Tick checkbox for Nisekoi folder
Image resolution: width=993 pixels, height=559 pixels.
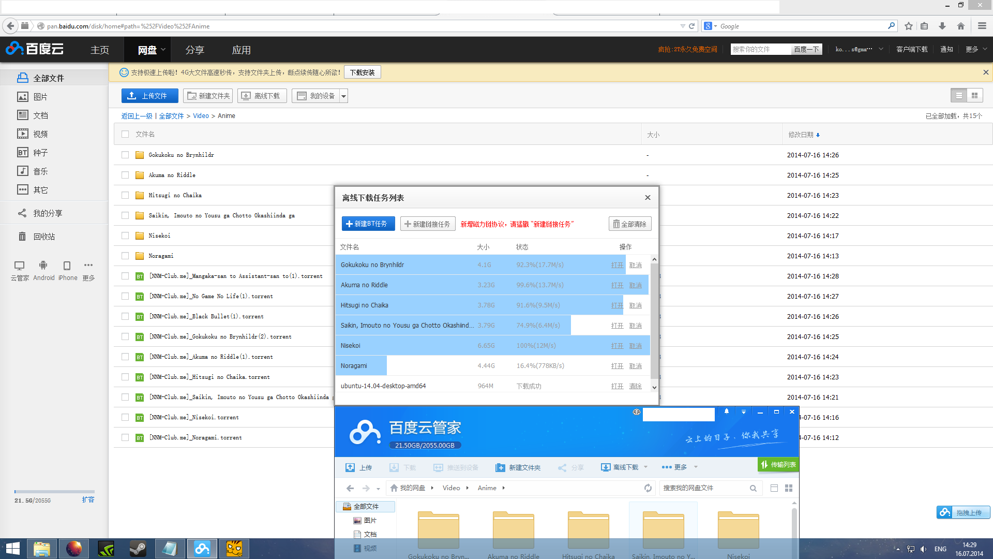pos(125,236)
